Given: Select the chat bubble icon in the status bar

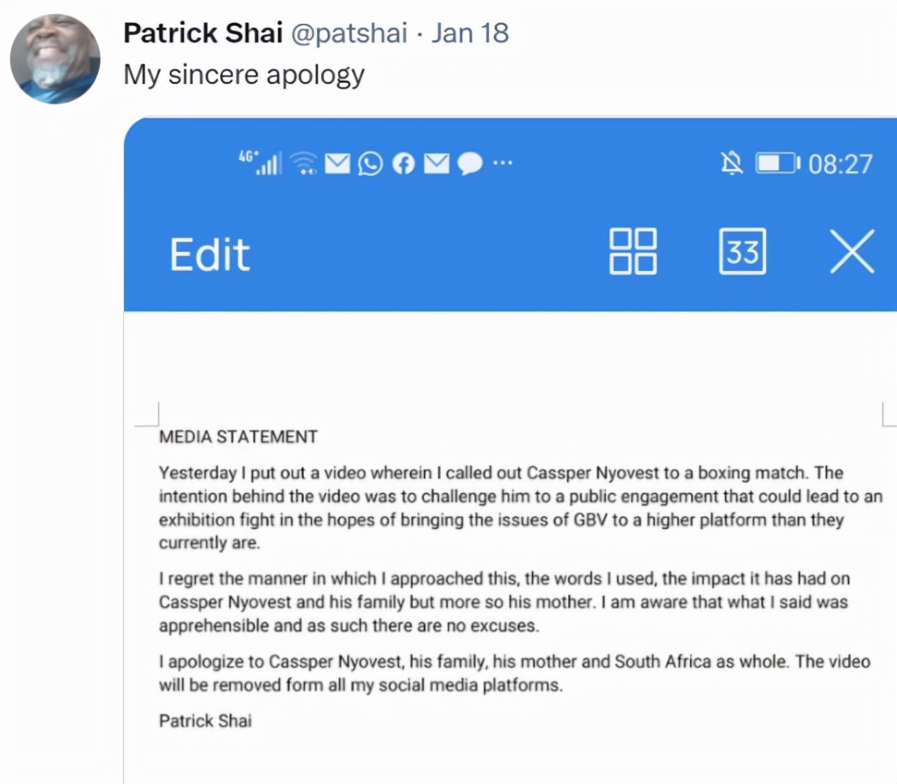Looking at the screenshot, I should pyautogui.click(x=469, y=163).
